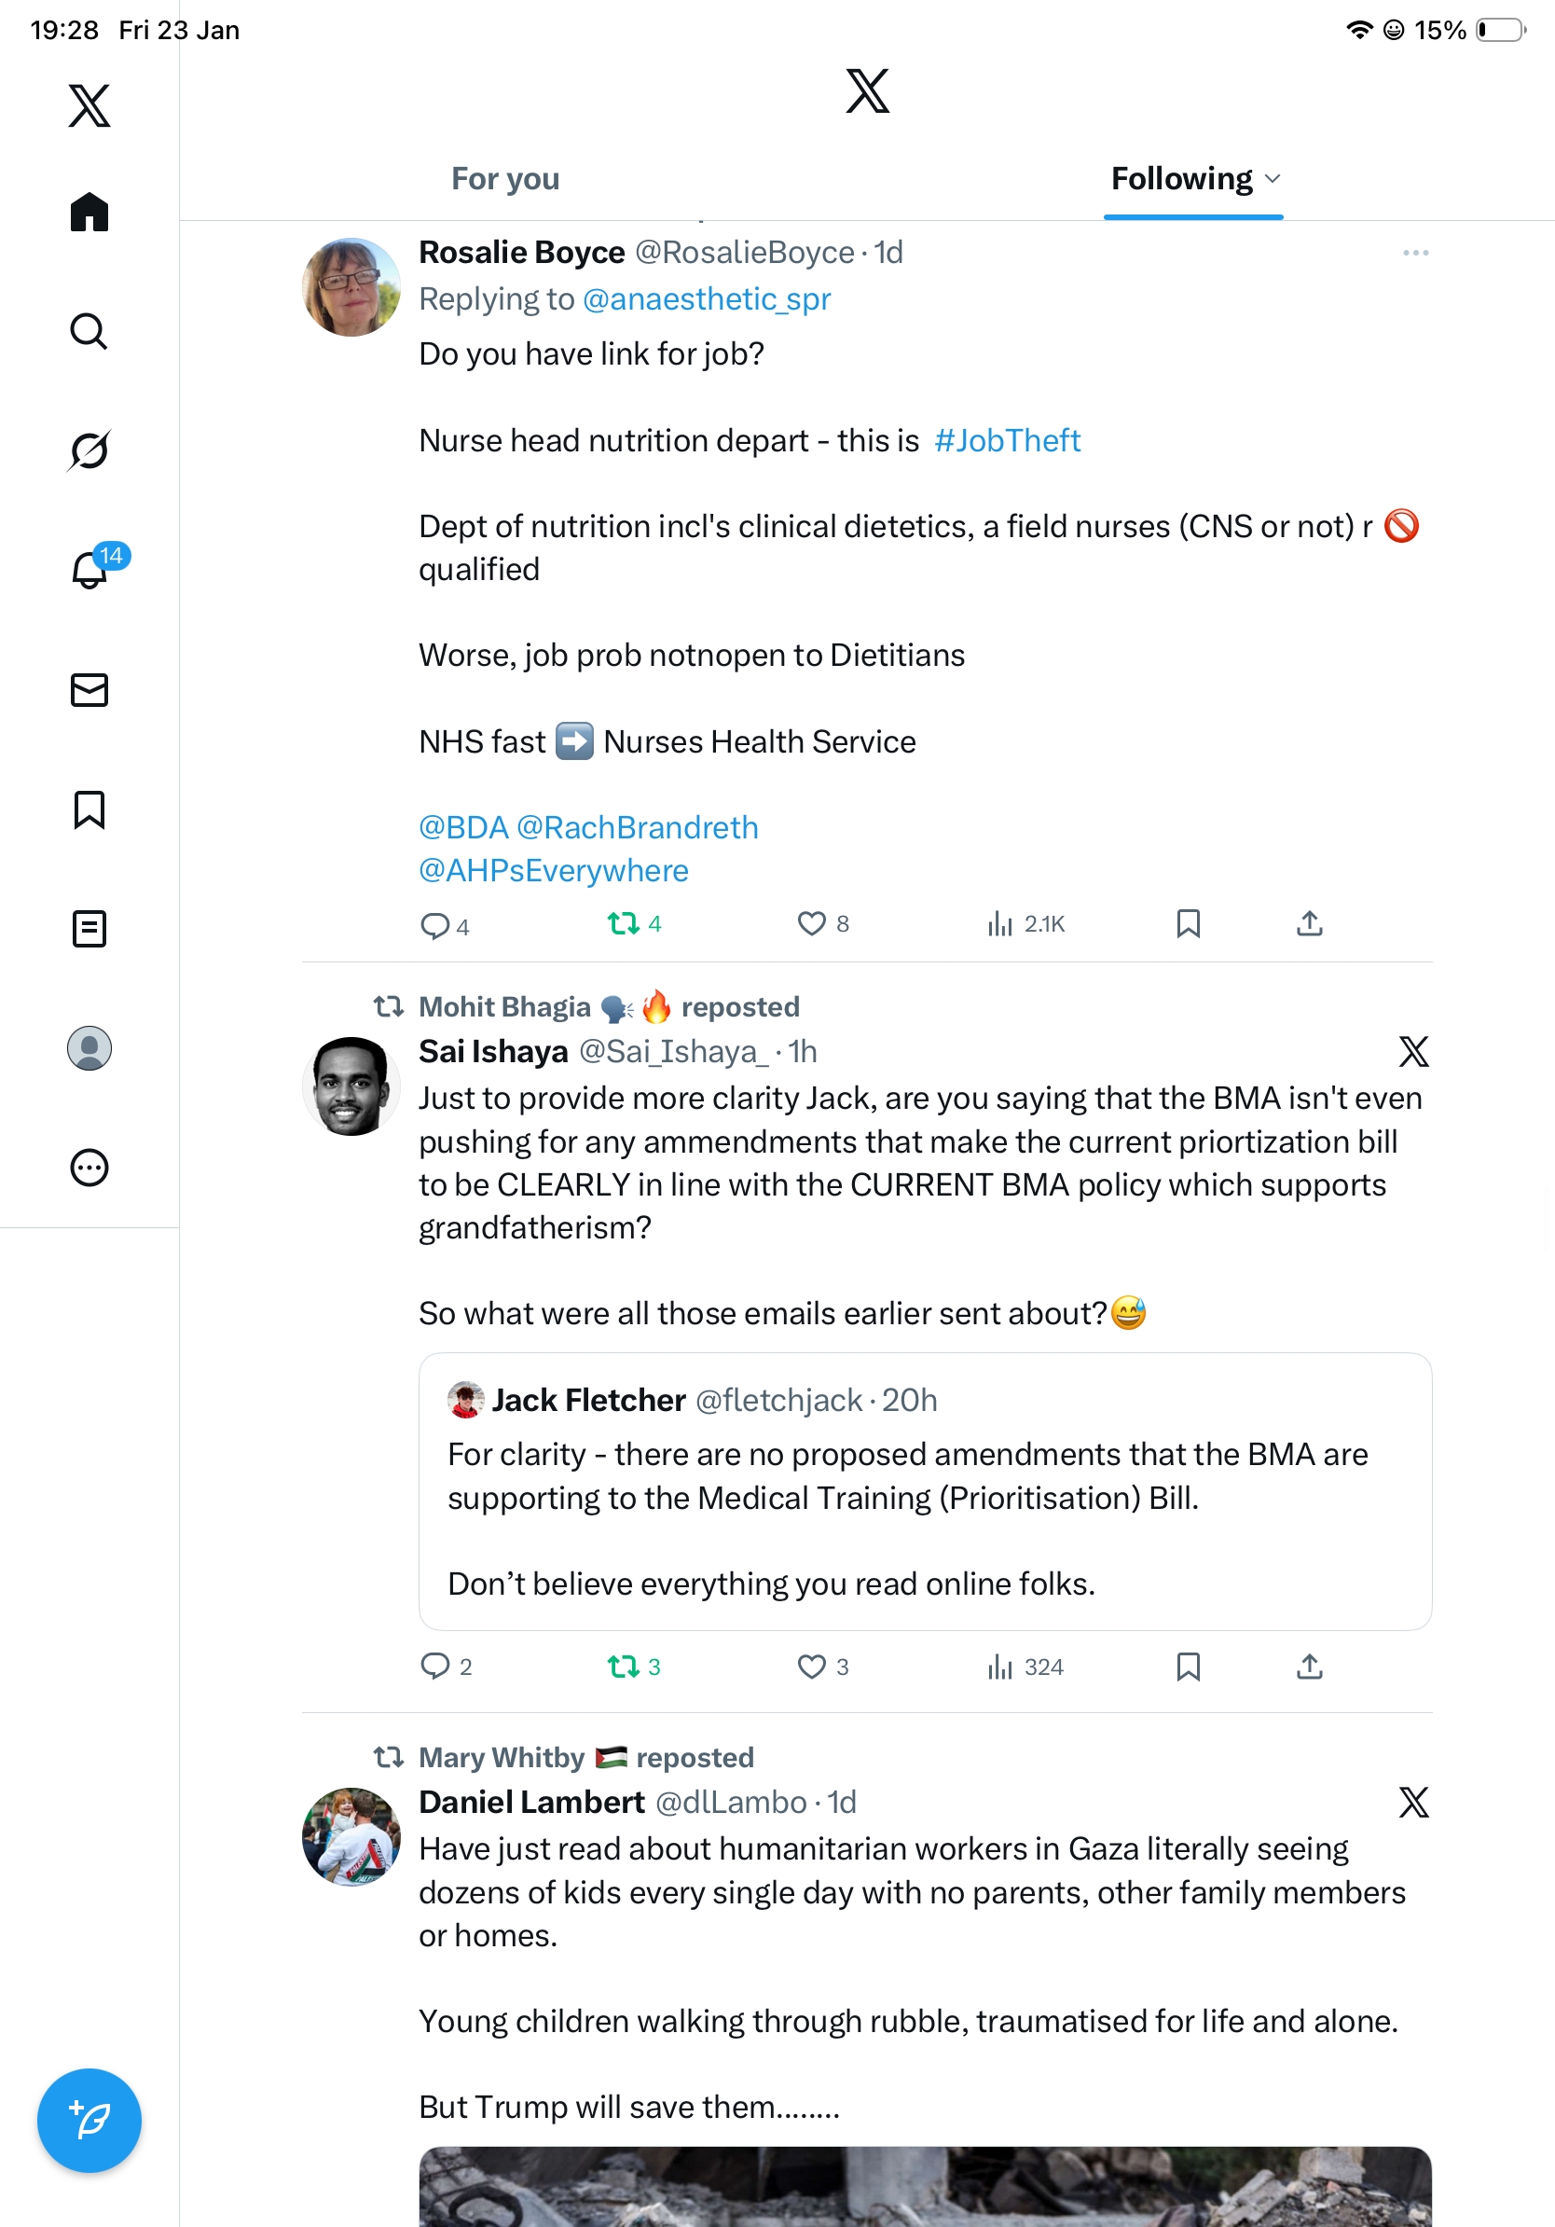
Task: Open Lists icon in the sidebar
Action: click(x=89, y=928)
